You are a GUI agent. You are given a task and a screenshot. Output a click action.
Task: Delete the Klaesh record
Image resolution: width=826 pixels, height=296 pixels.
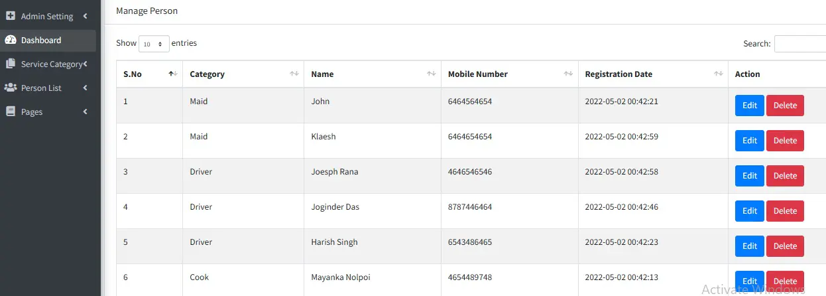tap(785, 141)
